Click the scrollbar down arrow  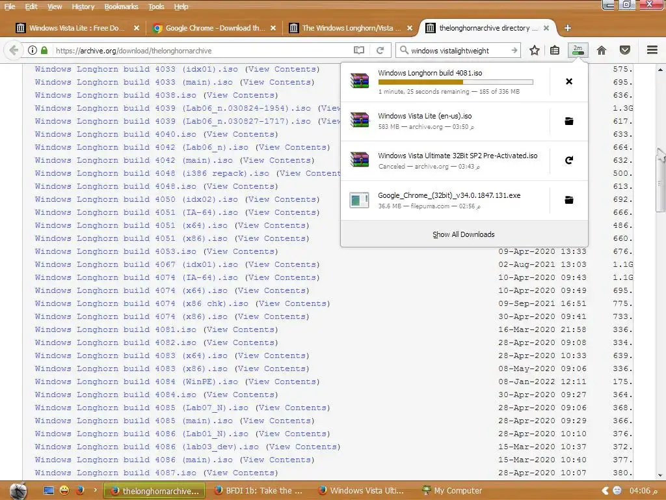point(659,475)
